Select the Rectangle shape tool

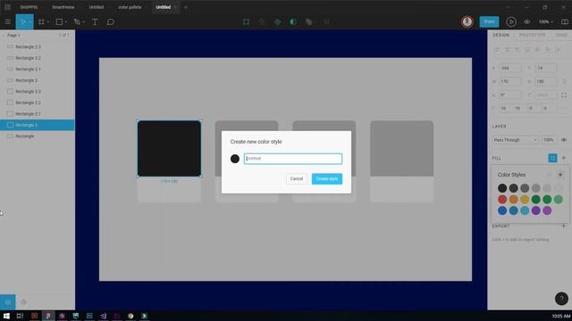pyautogui.click(x=59, y=21)
